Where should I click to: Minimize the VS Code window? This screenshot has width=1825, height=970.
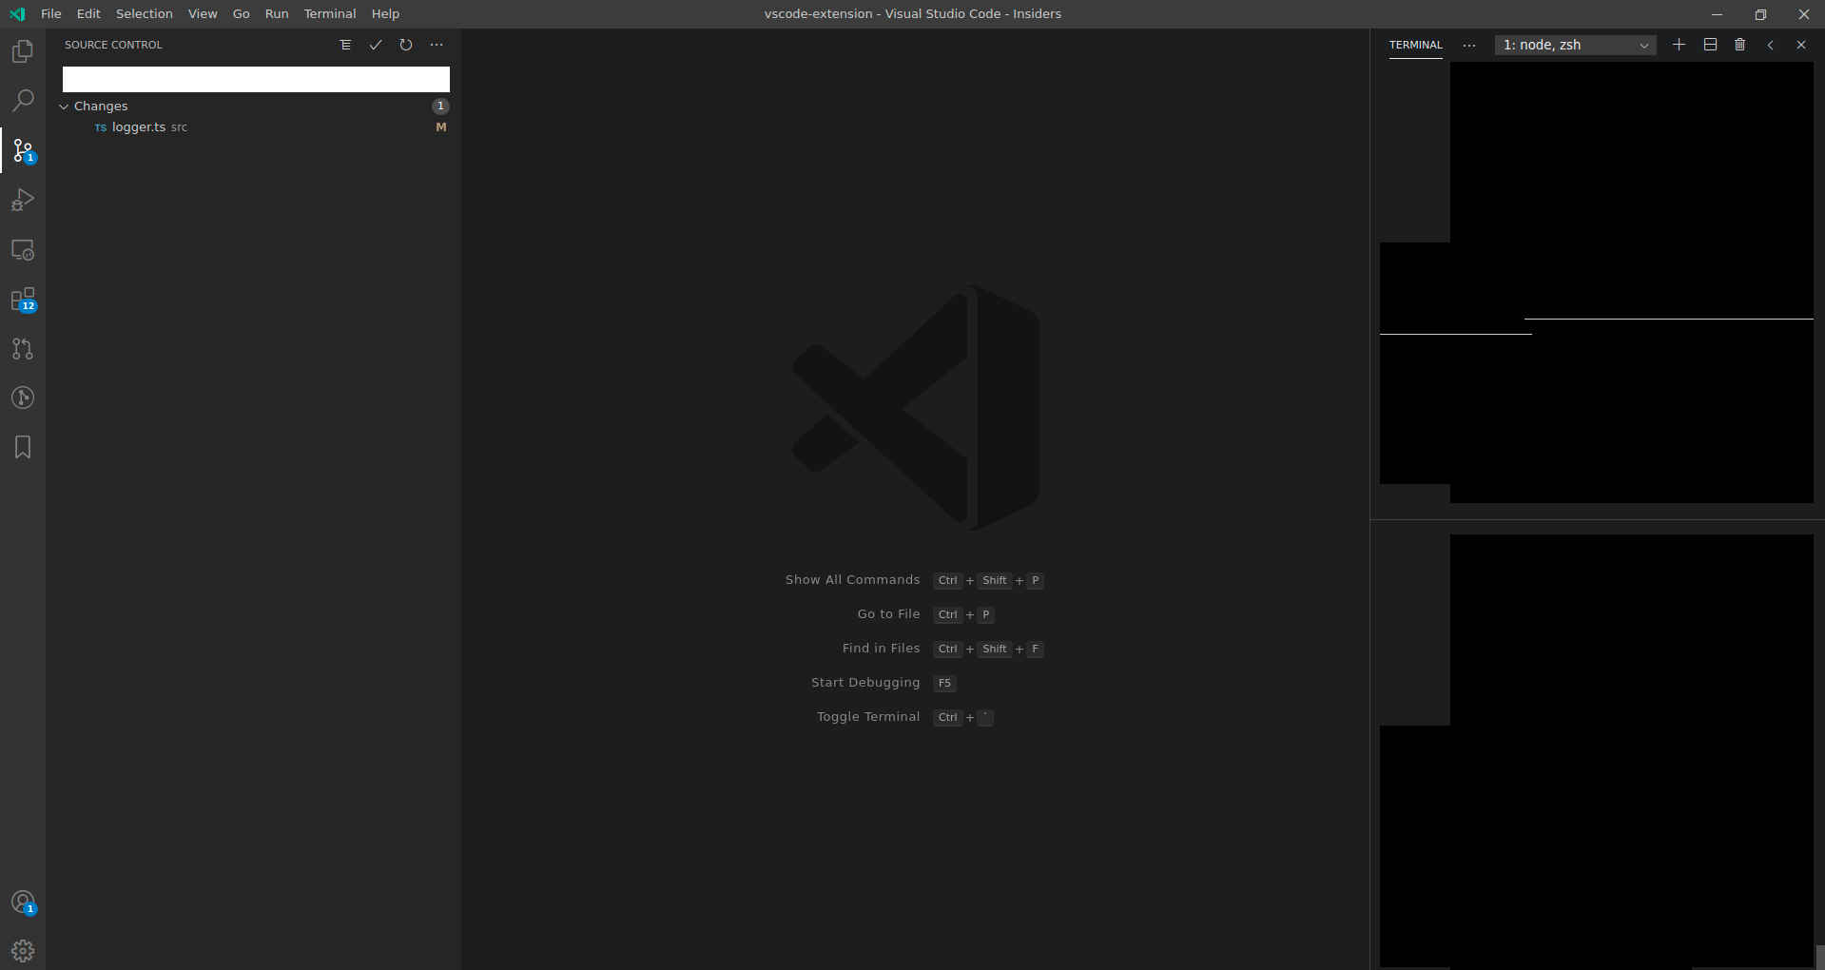pos(1718,13)
